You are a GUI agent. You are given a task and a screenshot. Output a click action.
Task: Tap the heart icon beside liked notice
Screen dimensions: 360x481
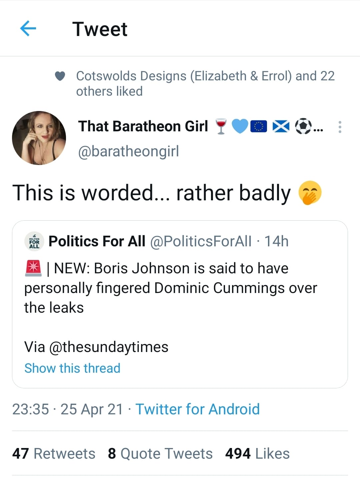[60, 76]
